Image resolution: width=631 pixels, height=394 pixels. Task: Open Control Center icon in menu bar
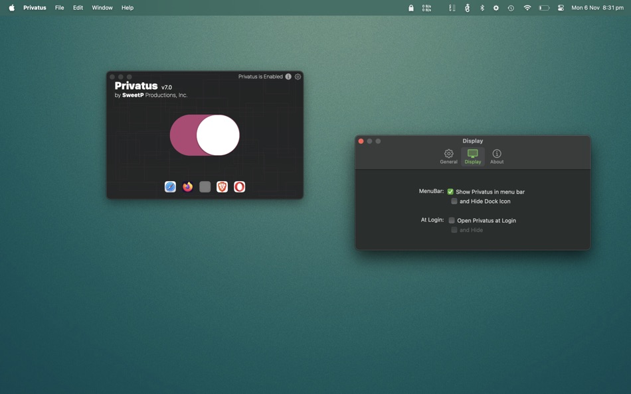561,8
